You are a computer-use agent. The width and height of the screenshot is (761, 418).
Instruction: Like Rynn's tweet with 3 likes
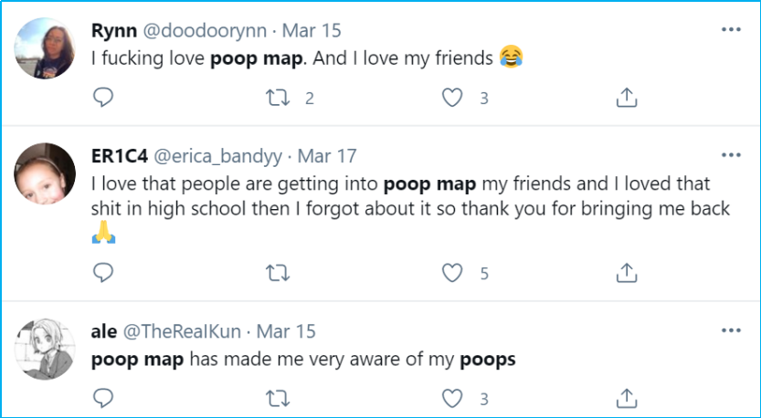coord(452,98)
